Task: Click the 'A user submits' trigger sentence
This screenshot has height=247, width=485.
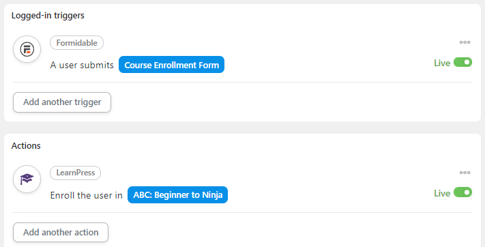Action: tap(82, 65)
